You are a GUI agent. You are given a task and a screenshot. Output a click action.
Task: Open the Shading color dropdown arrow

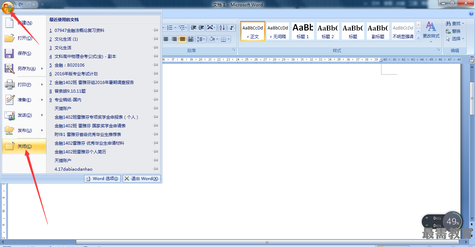click(217, 39)
